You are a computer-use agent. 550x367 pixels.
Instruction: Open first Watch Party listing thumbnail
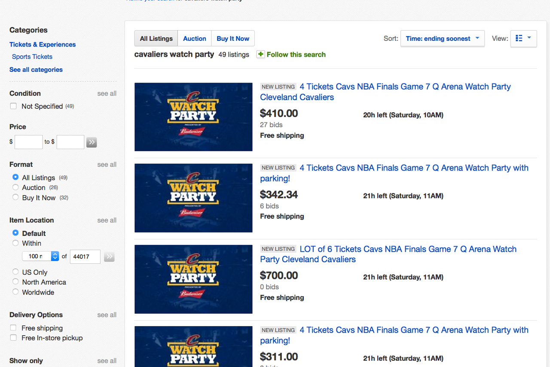193,117
